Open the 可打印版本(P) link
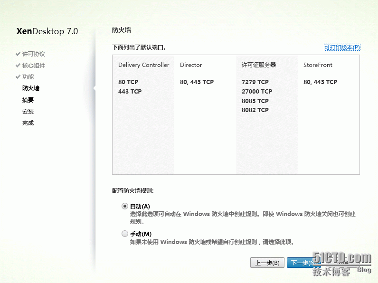378x283 pixels. pos(342,47)
